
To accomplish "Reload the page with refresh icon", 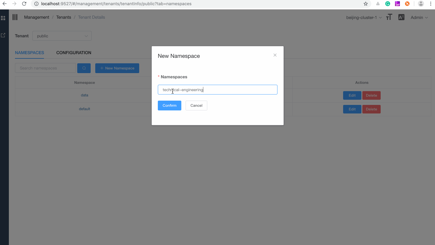I will point(24,4).
